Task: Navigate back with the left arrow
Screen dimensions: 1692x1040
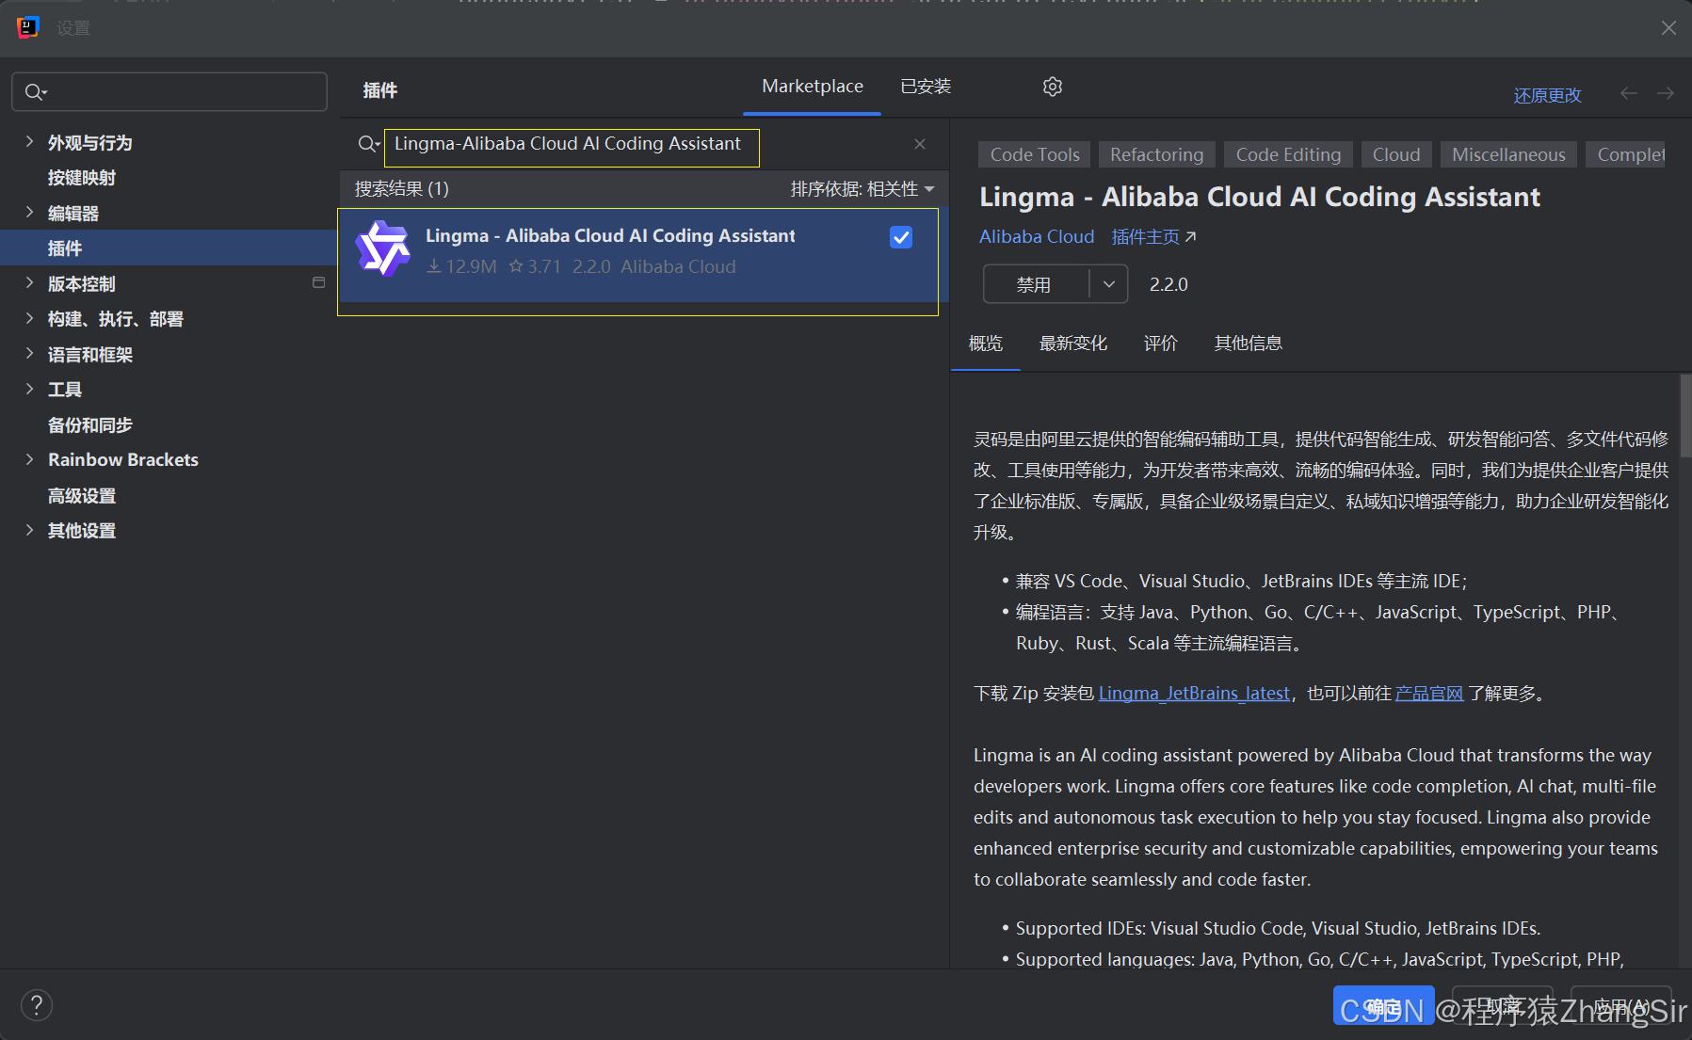Action: click(1629, 93)
